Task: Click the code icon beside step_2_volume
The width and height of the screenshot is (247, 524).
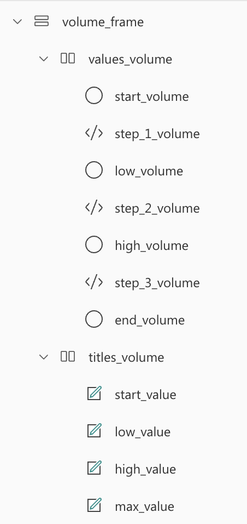Action: 94,208
